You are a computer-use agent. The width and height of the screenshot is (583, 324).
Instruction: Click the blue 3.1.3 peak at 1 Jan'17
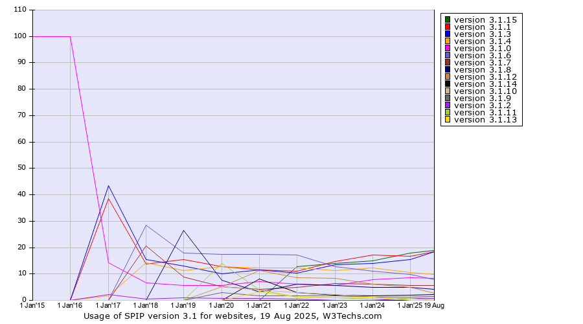pos(108,185)
